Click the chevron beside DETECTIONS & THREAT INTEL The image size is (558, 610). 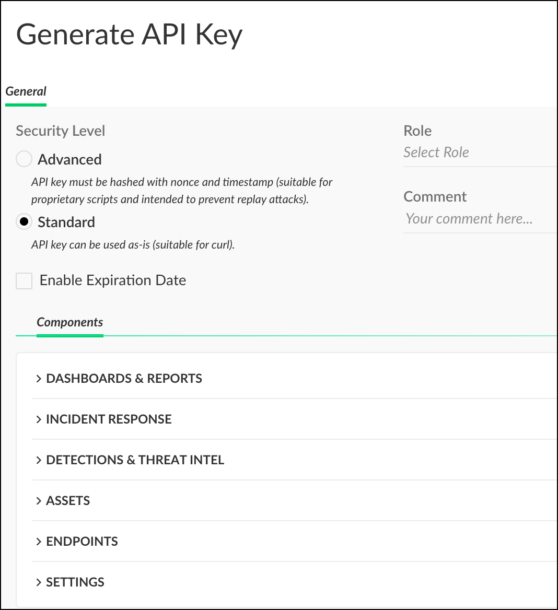[x=39, y=460]
